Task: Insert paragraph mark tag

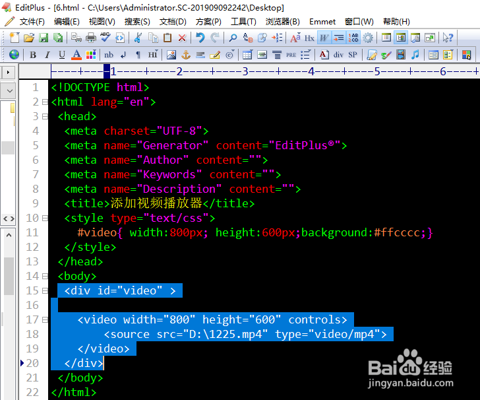Action: pos(138,55)
